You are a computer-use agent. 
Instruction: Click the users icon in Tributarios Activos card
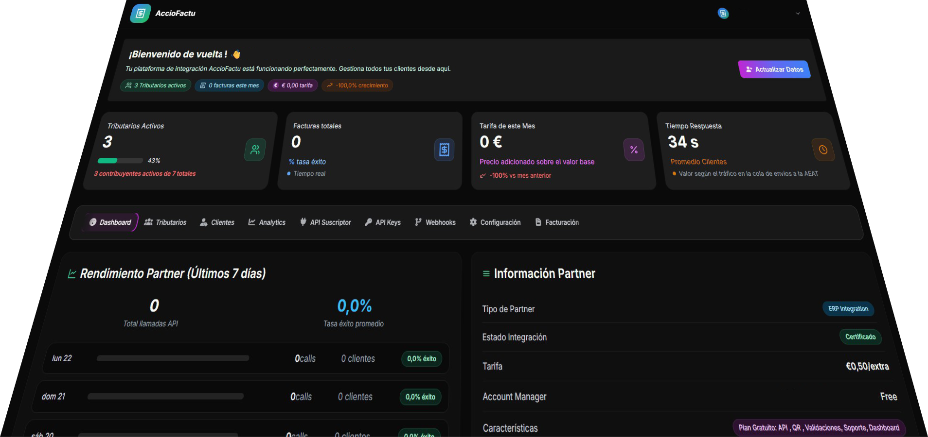[x=255, y=150]
